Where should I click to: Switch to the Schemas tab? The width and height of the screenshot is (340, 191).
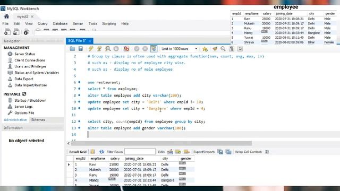pyautogui.click(x=38, y=120)
